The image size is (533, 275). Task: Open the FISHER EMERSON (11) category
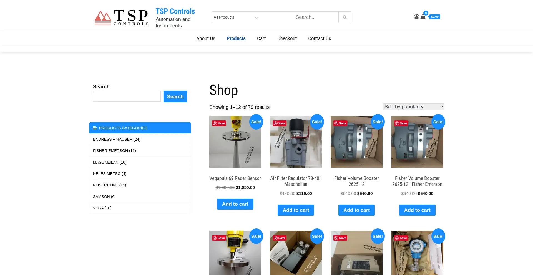(x=114, y=151)
